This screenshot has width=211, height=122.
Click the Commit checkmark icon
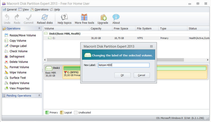pos(28,17)
